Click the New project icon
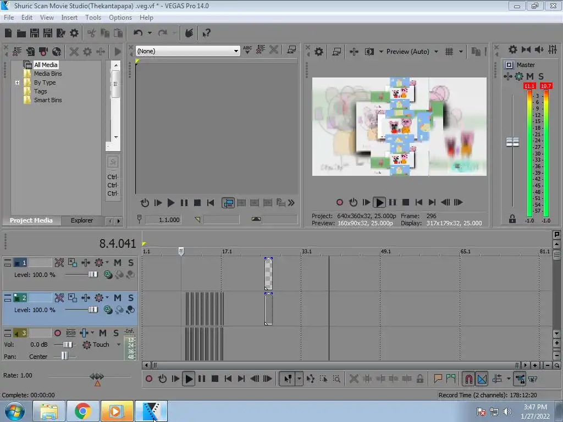 (8, 34)
